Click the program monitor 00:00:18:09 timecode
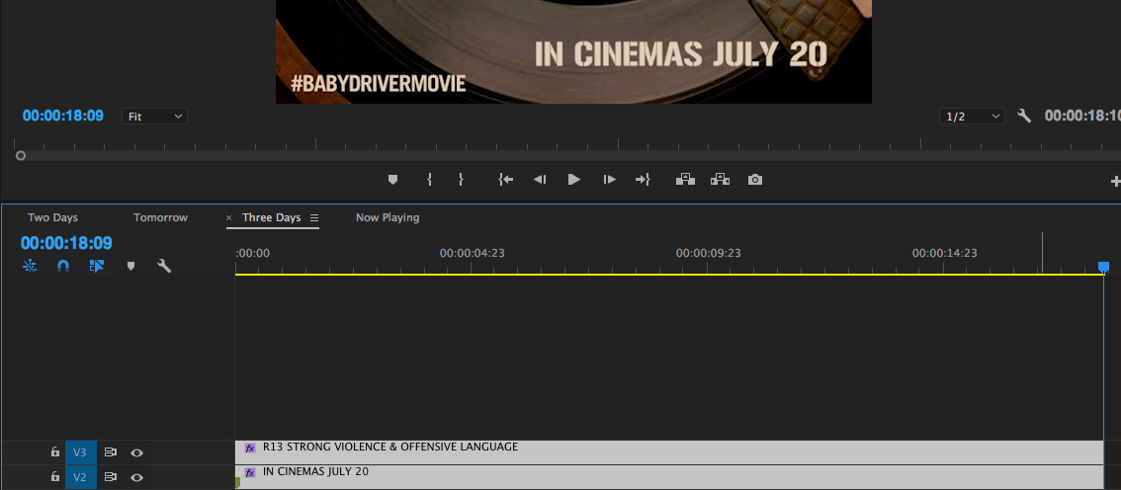This screenshot has width=1121, height=490. (x=63, y=116)
